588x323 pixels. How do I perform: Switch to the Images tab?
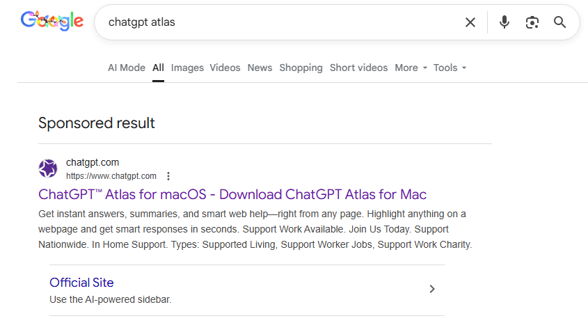[x=187, y=68]
